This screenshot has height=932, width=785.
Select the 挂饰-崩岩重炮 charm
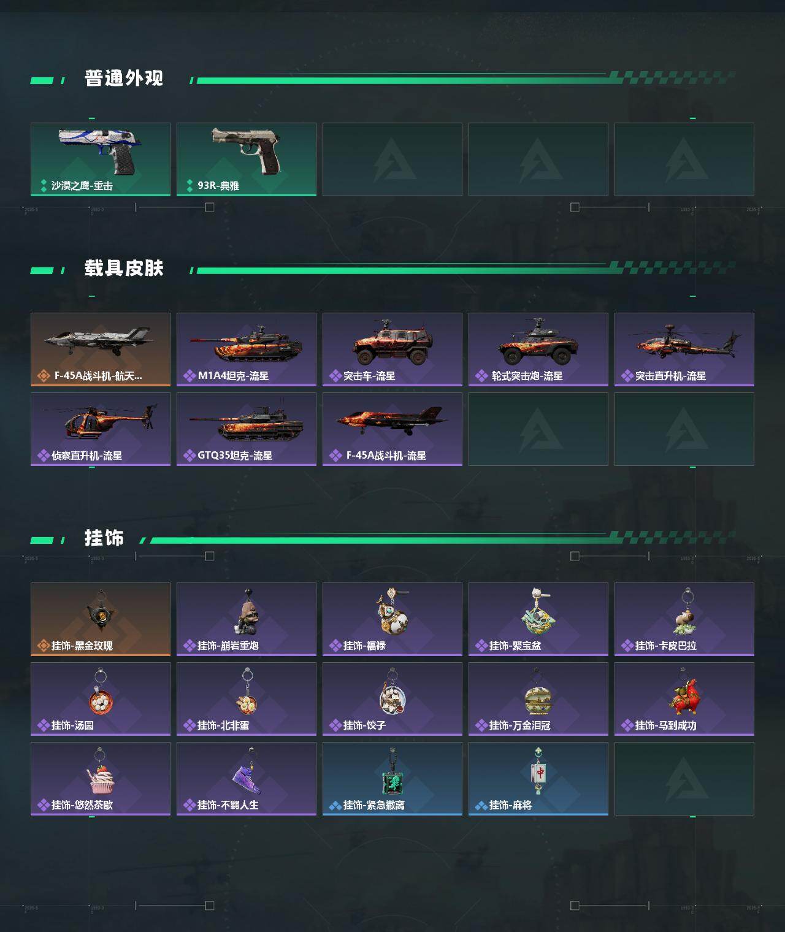coord(247,619)
